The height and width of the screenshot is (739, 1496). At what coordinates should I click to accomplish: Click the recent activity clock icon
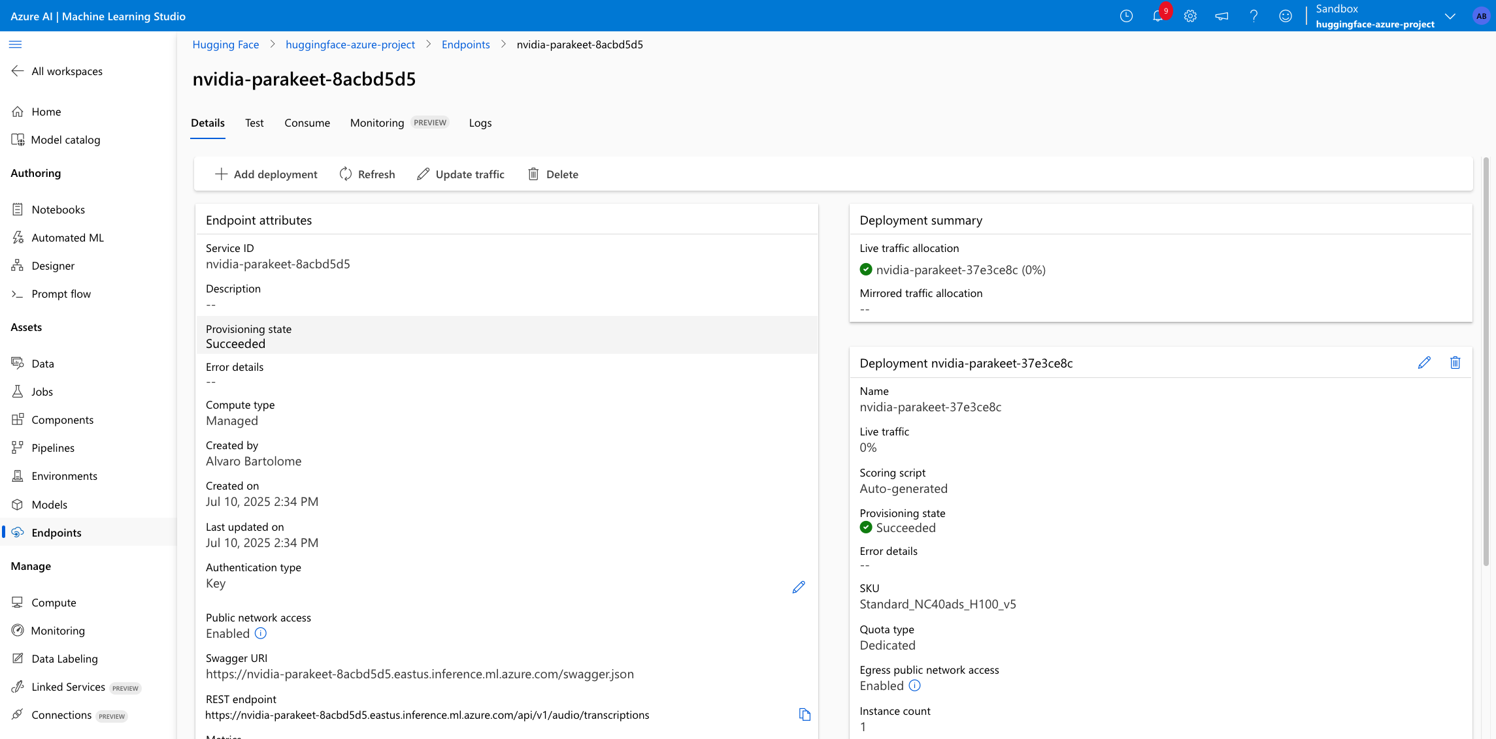1126,16
